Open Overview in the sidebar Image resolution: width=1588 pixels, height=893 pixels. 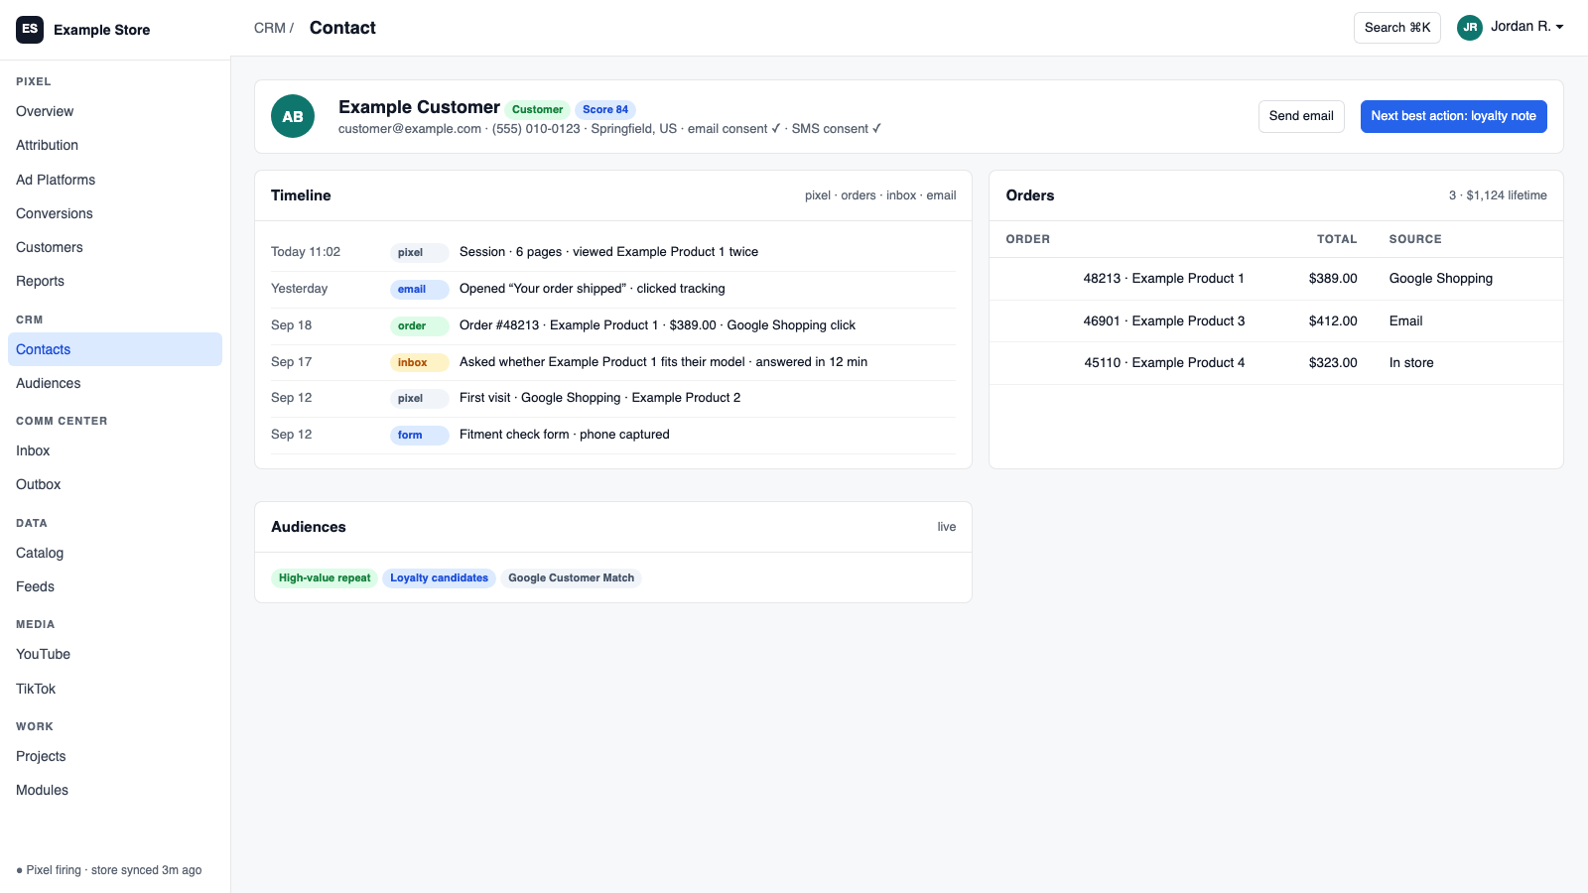pyautogui.click(x=115, y=111)
